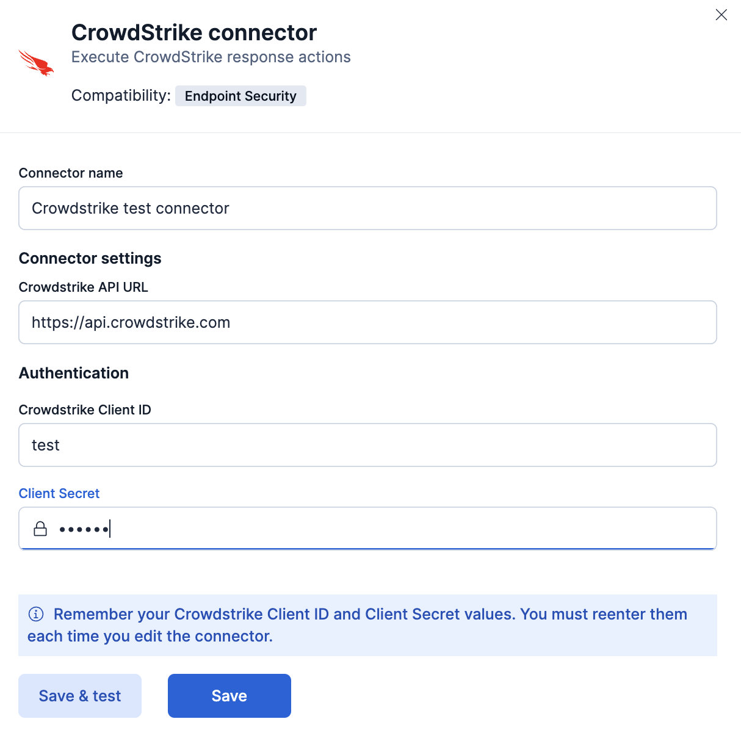Click the Endpoint Security compatibility badge
This screenshot has height=730, width=741.
240,96
